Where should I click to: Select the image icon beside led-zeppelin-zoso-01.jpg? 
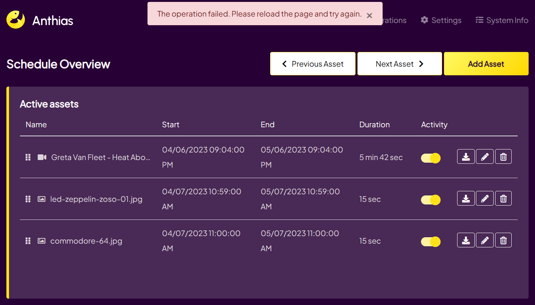(41, 199)
